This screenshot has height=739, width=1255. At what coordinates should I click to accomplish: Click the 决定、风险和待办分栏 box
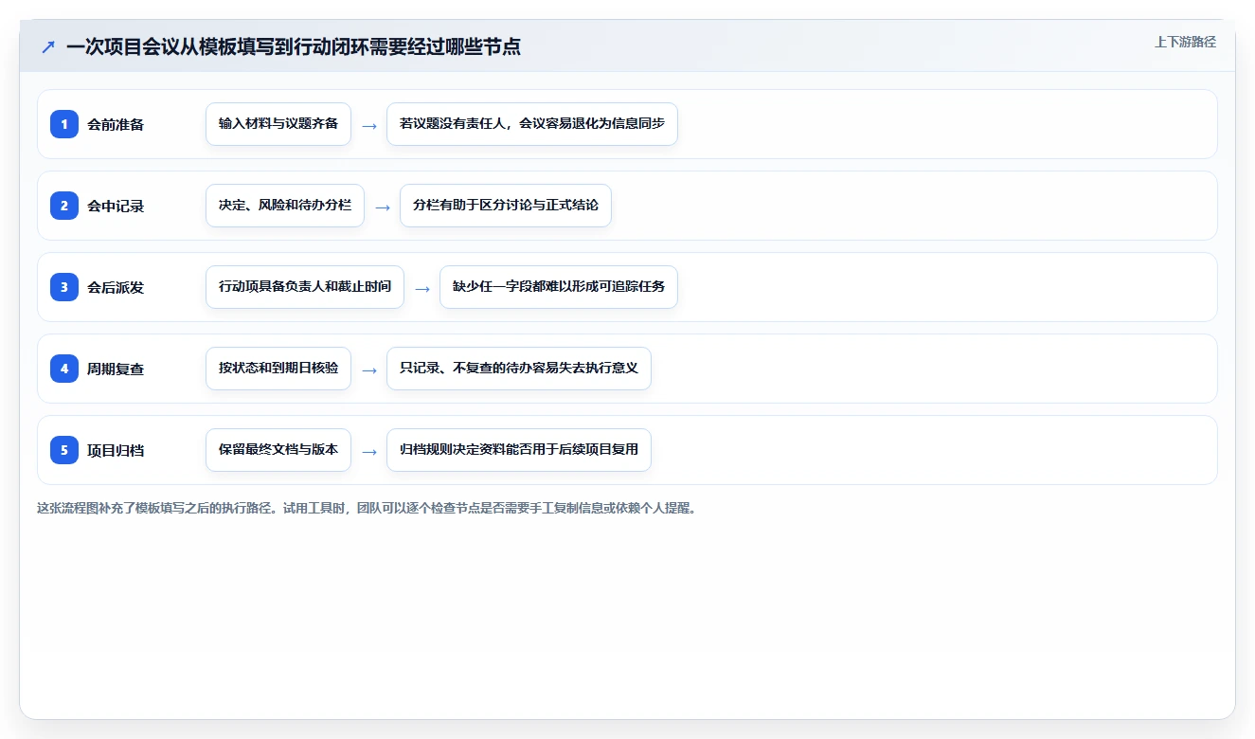click(x=285, y=206)
